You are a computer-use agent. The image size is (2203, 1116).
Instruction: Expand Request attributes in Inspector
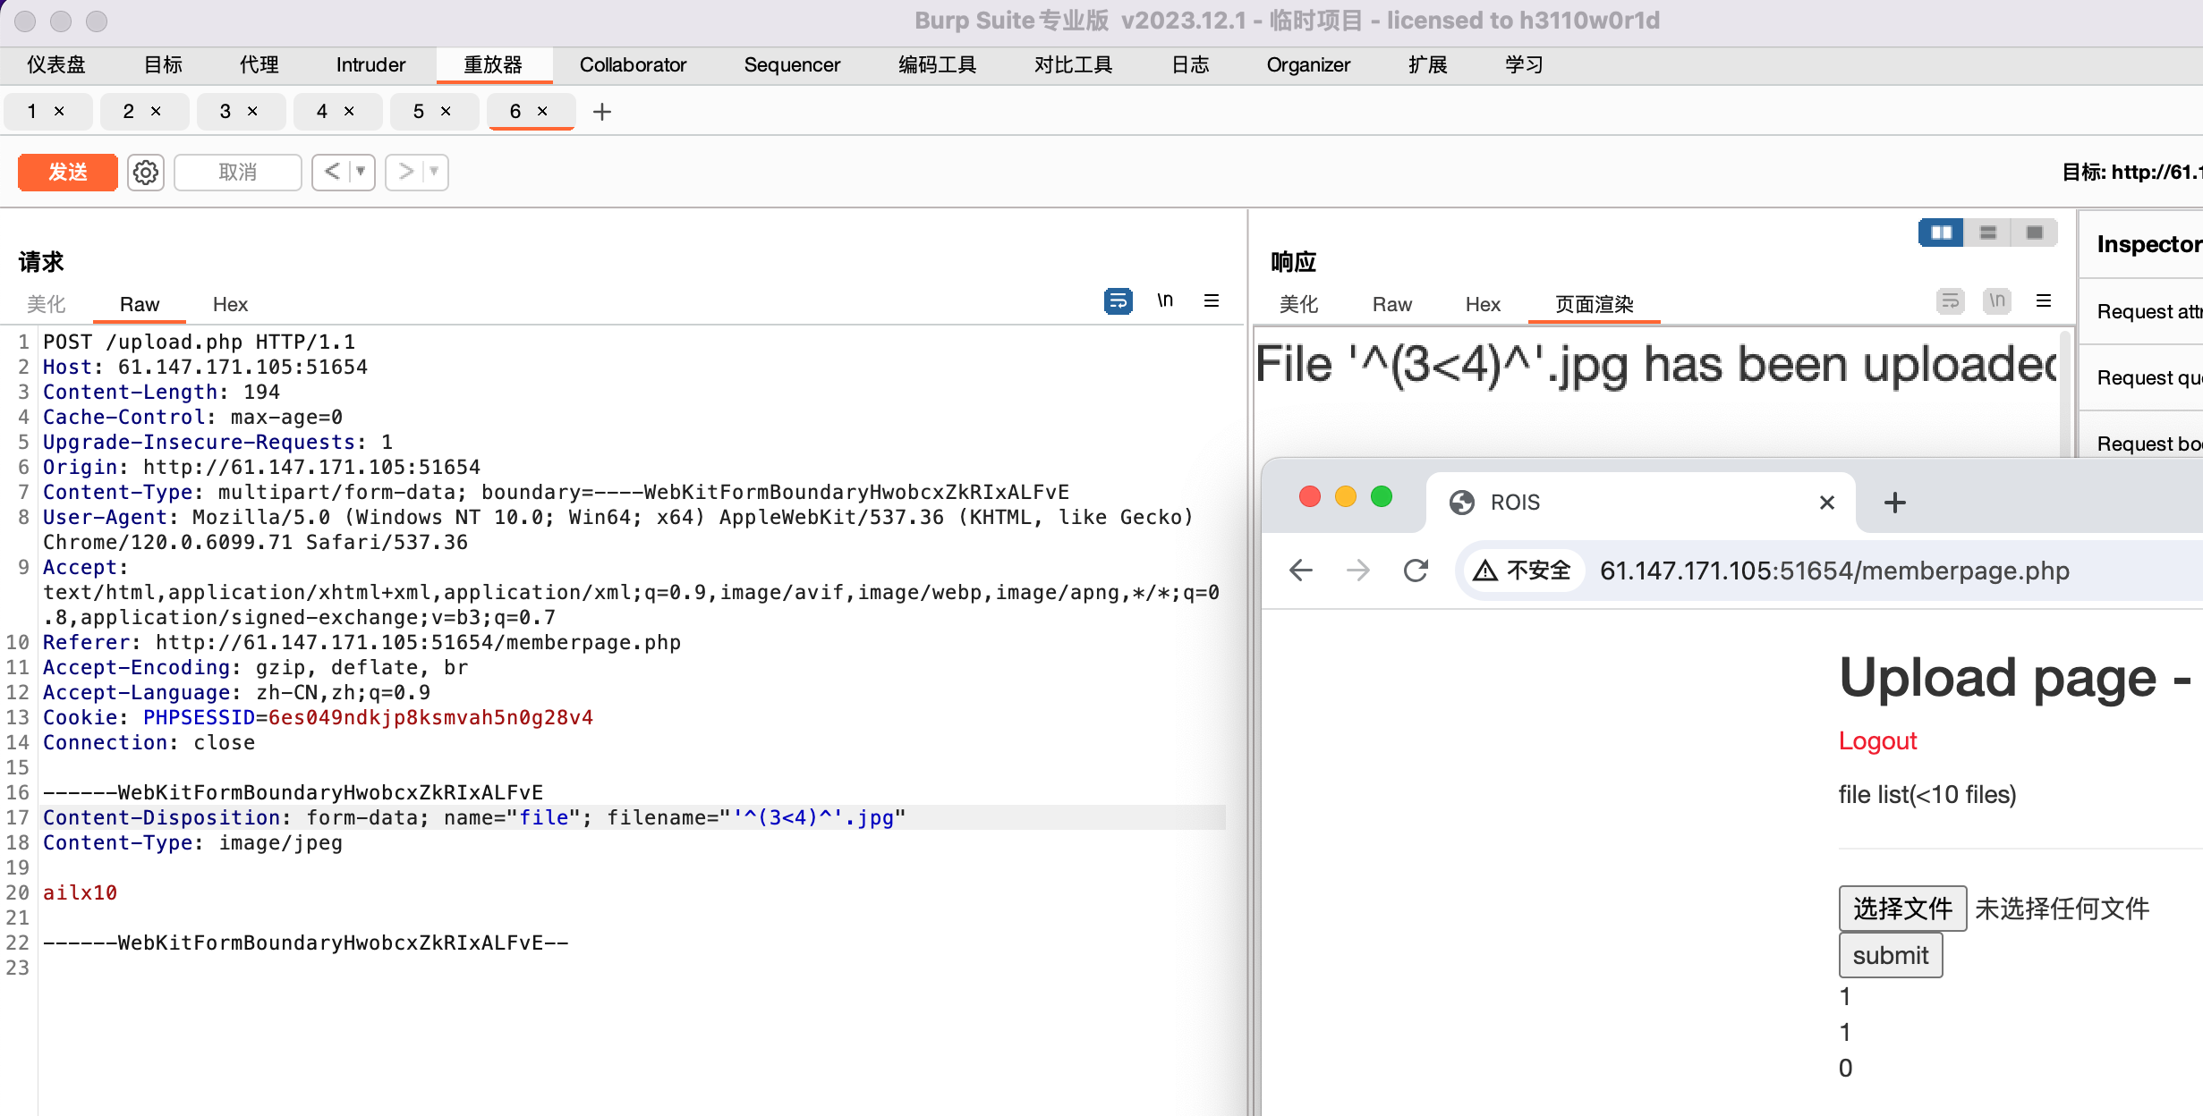tap(2140, 311)
